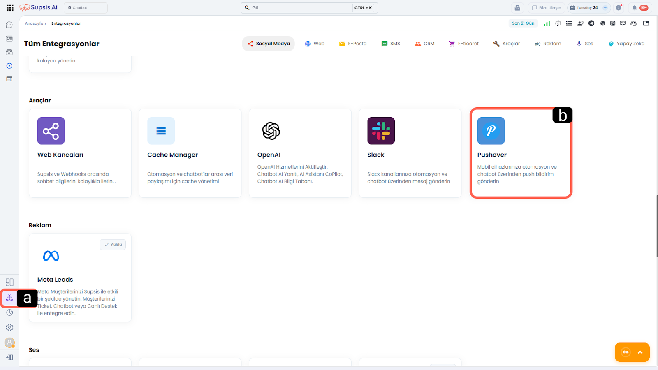Click the Telegram icon in header bar
The height and width of the screenshot is (370, 658).
591,23
